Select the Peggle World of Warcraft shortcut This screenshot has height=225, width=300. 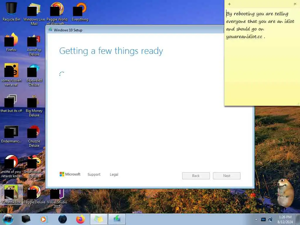point(57,13)
